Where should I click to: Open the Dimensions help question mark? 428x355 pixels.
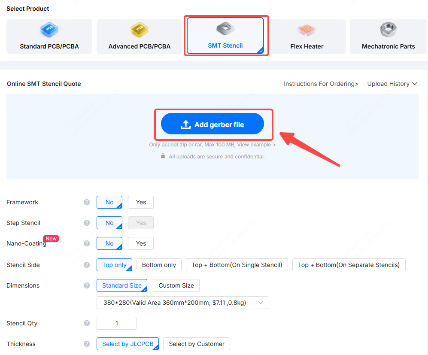(87, 285)
